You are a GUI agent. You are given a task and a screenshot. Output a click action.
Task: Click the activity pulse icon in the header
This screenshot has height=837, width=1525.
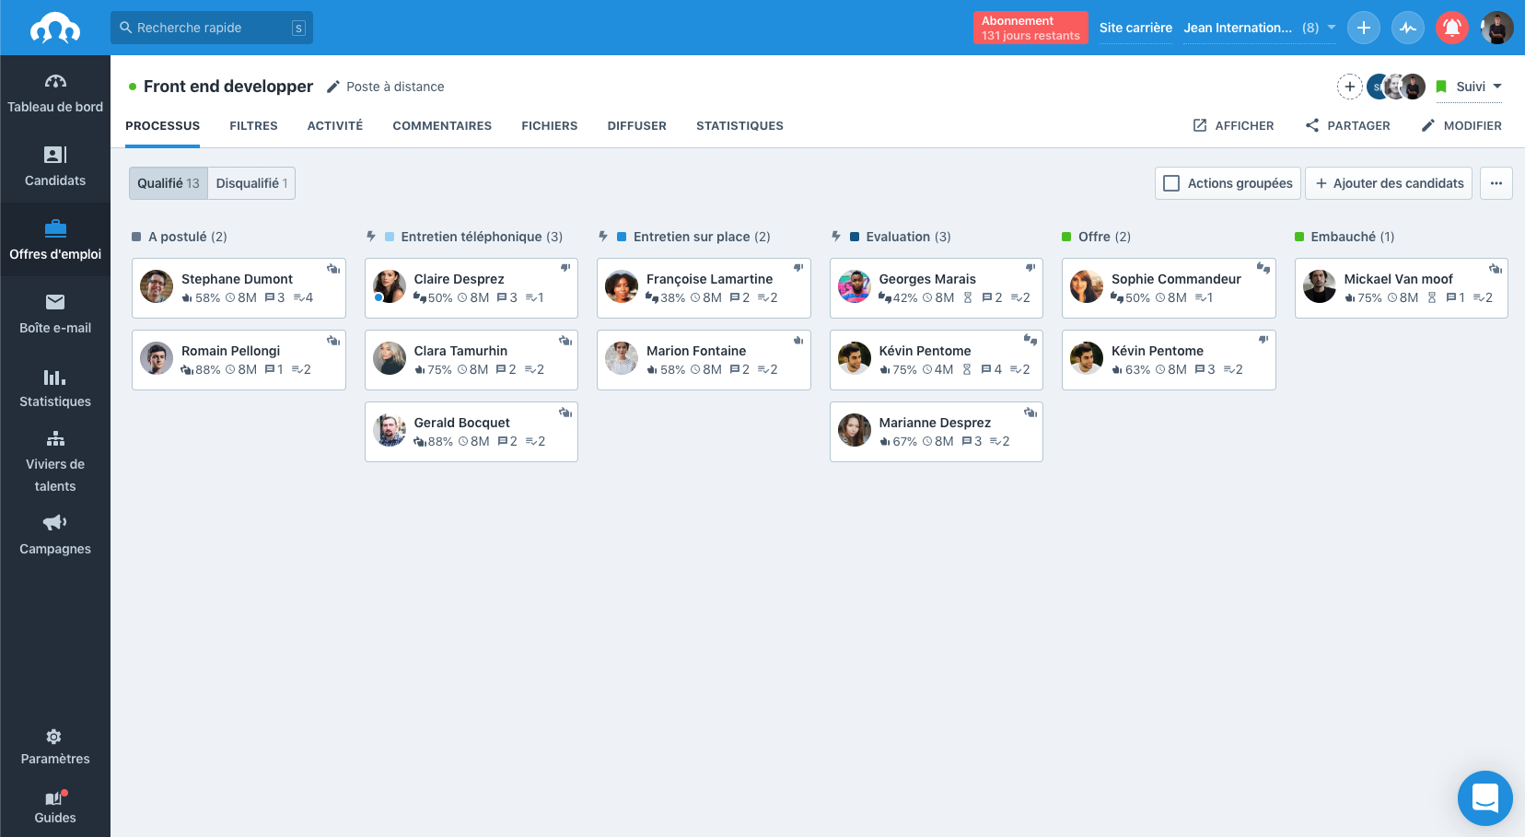point(1408,28)
